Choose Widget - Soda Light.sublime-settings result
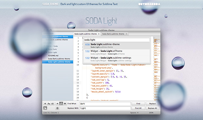The height and width of the screenshot is (120, 203). [117, 59]
